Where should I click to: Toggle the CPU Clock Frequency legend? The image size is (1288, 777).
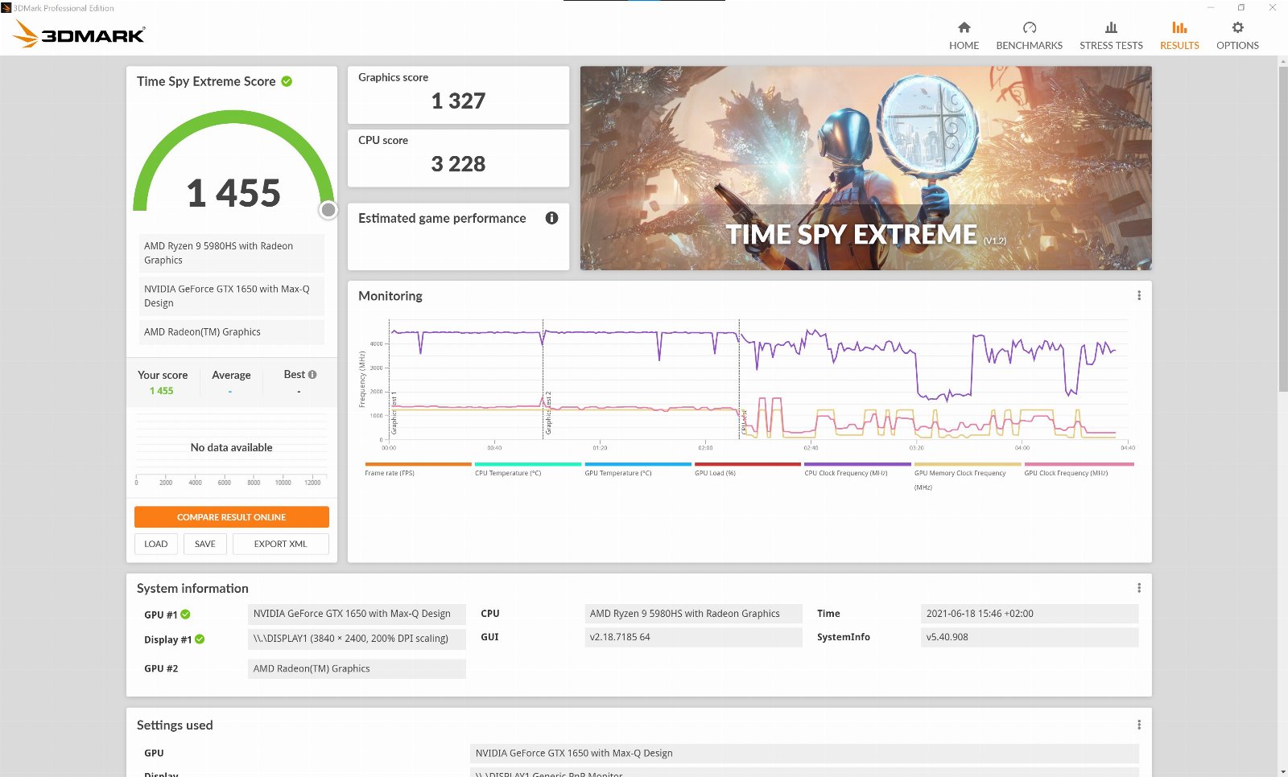coord(857,469)
